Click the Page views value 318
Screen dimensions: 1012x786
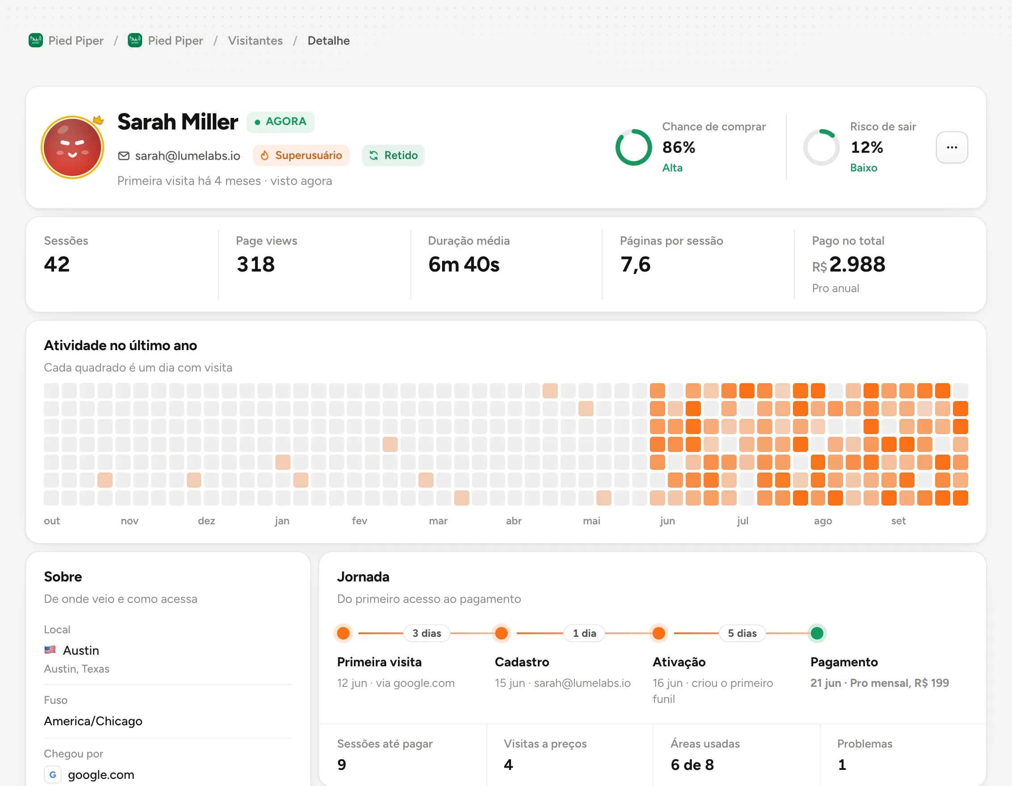256,264
